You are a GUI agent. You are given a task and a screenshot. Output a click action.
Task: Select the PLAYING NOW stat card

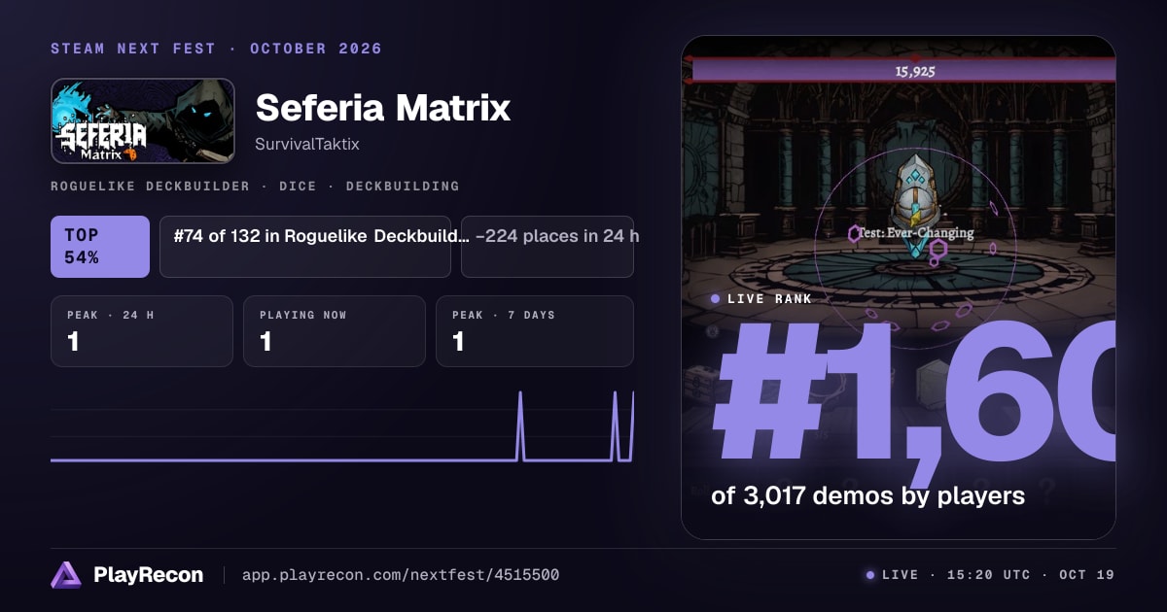(x=335, y=331)
